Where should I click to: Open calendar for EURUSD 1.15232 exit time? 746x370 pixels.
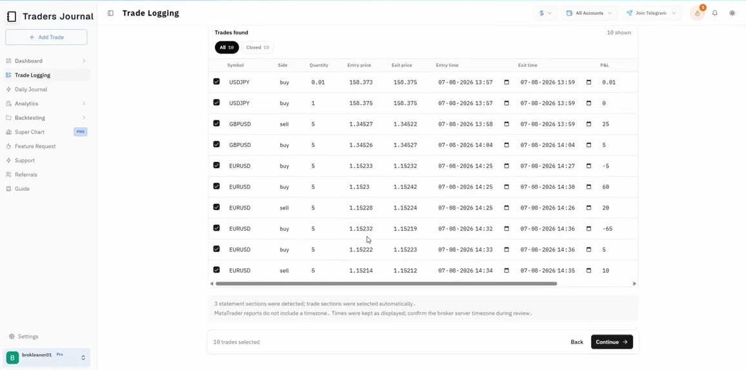coord(589,228)
